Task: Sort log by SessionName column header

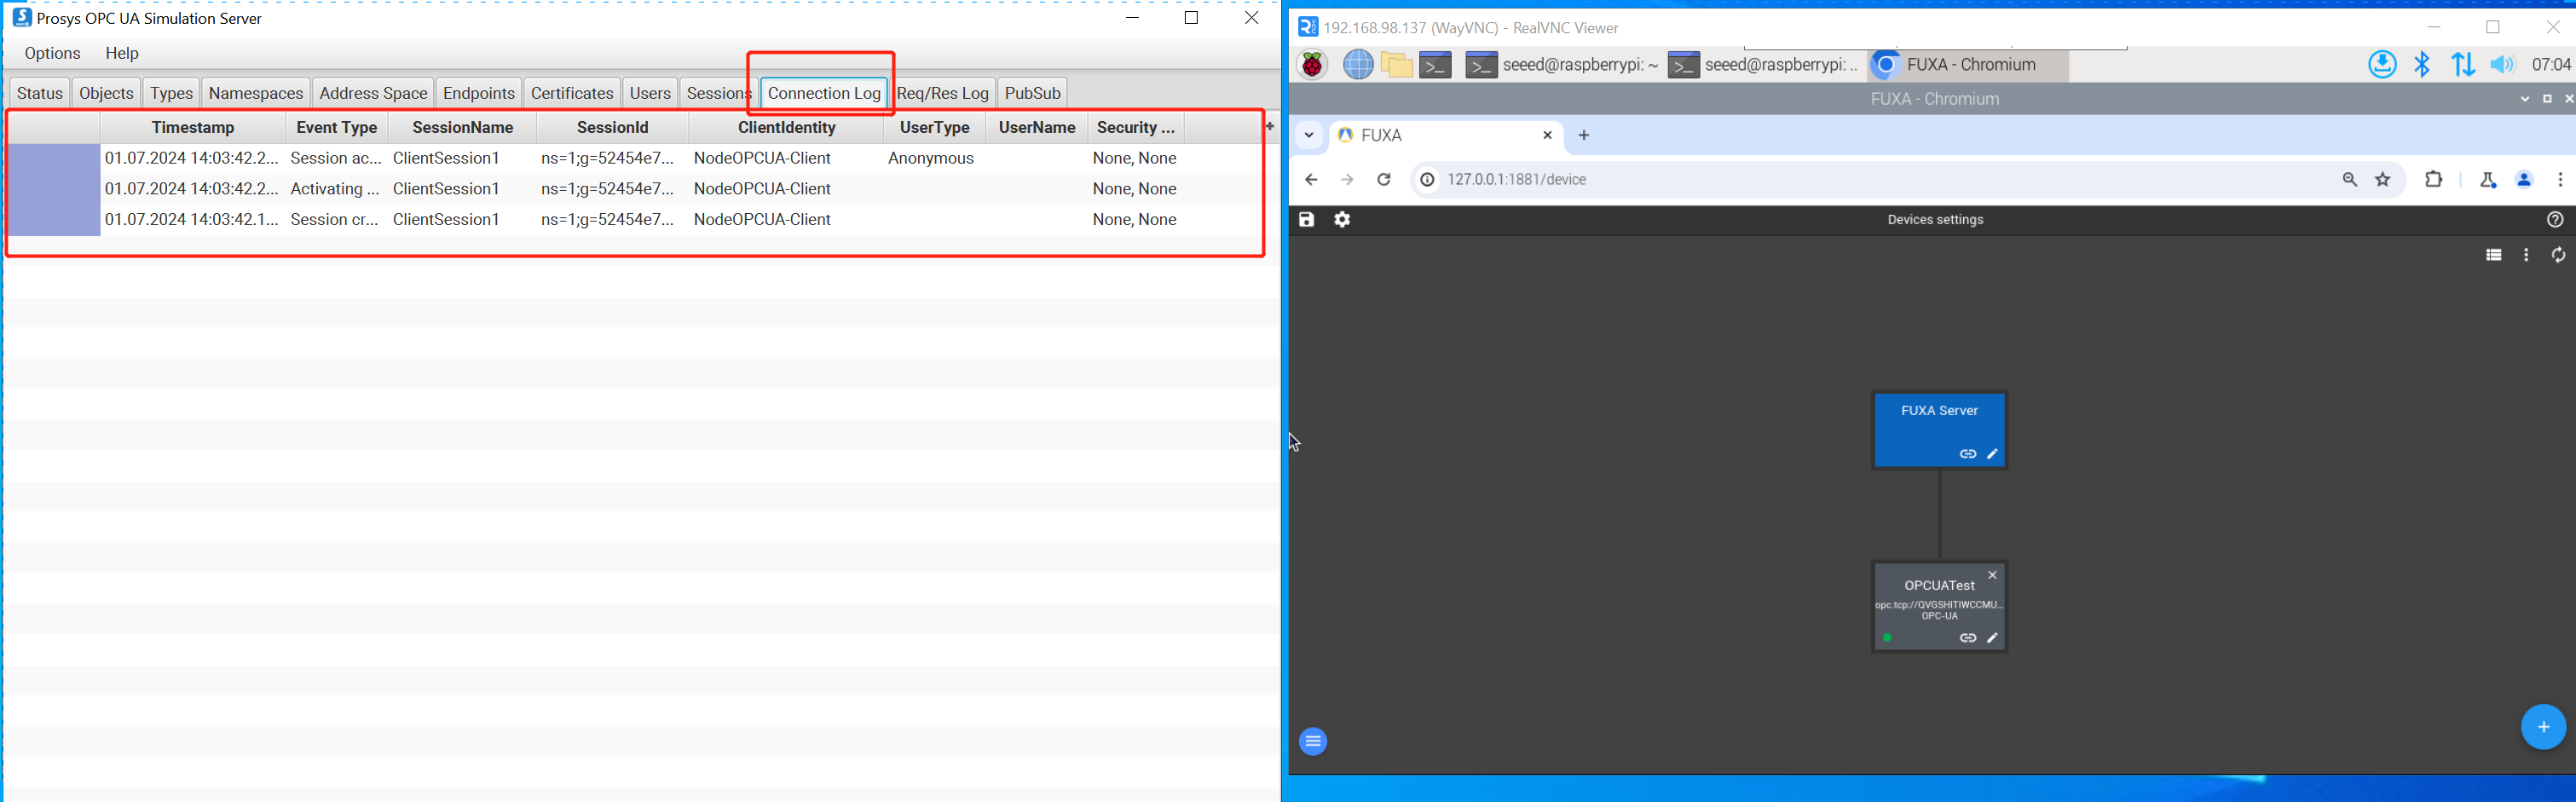Action: click(x=463, y=128)
